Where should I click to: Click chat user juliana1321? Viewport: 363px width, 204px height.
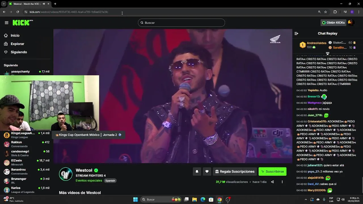[x=315, y=165]
